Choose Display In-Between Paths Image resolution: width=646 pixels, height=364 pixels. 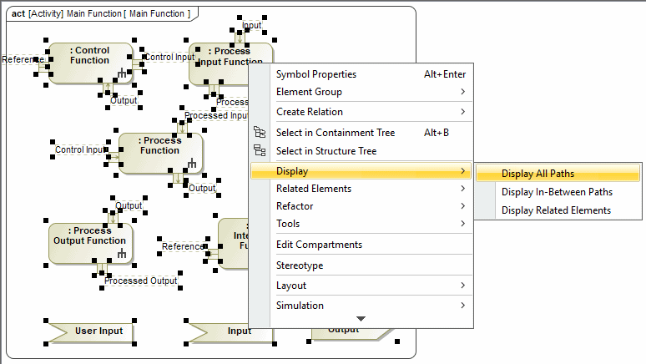(558, 192)
